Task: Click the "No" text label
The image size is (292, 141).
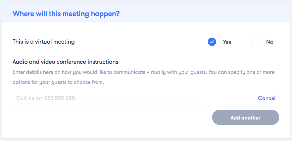Action: pos(270,42)
